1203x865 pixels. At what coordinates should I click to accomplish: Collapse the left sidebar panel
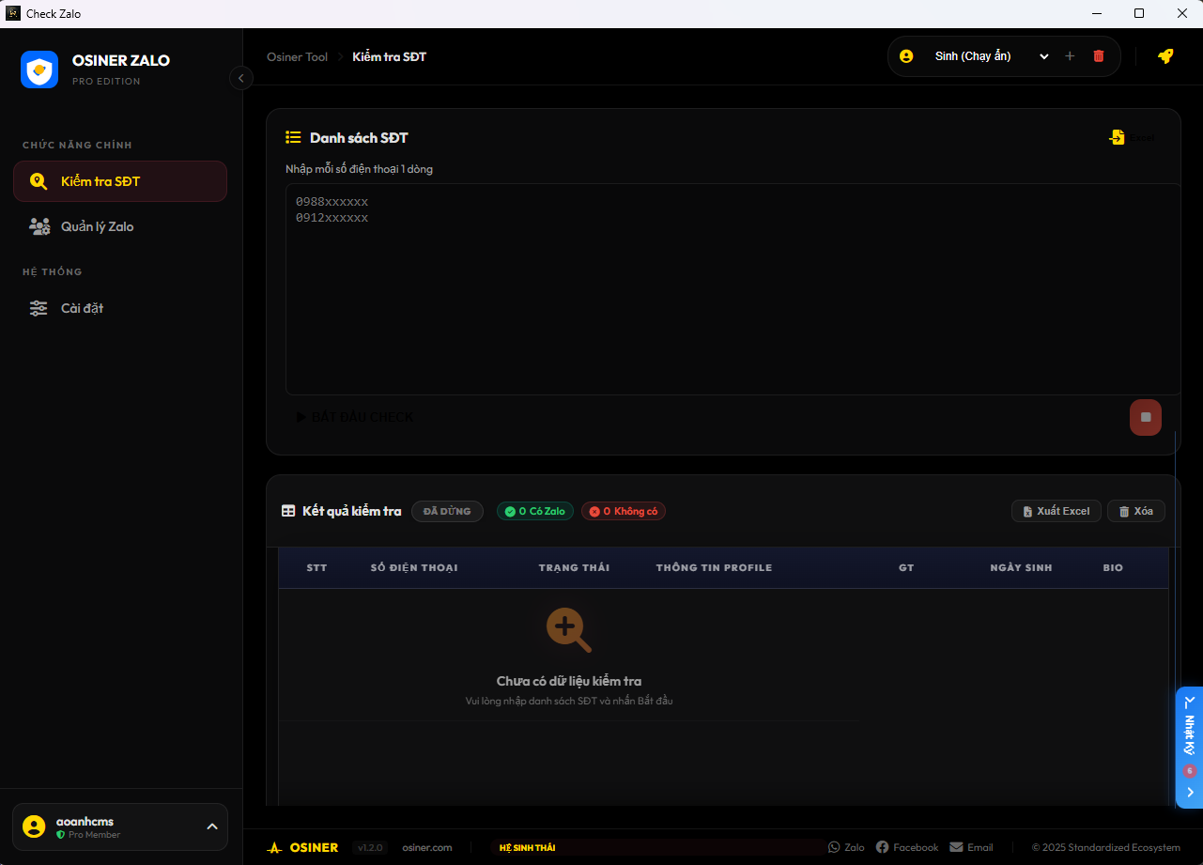tap(241, 79)
